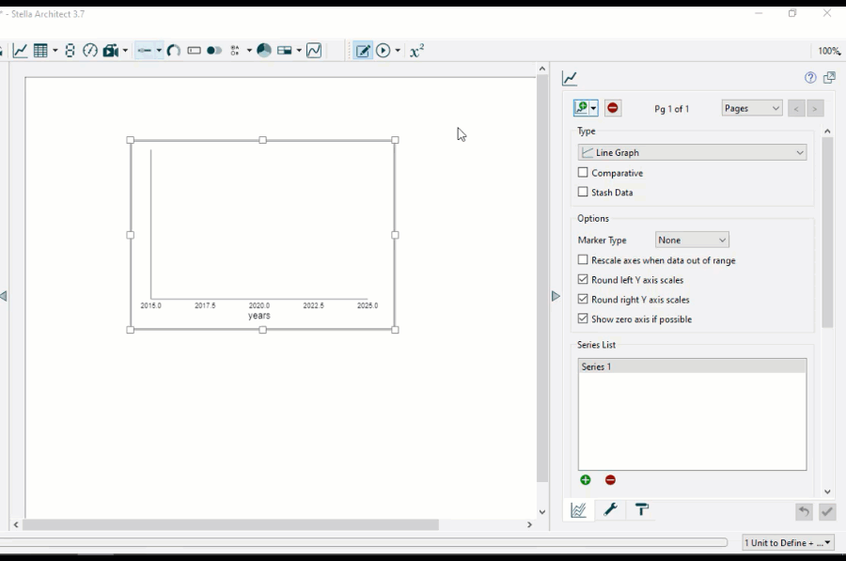Select the graphical input tool
The image size is (846, 561).
click(x=314, y=51)
